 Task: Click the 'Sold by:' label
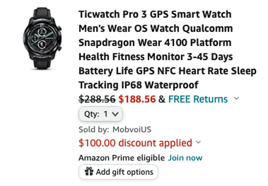click(x=94, y=129)
